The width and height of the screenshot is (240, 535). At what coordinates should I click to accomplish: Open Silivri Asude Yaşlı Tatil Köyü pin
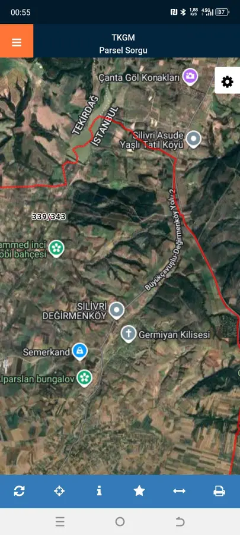194,140
